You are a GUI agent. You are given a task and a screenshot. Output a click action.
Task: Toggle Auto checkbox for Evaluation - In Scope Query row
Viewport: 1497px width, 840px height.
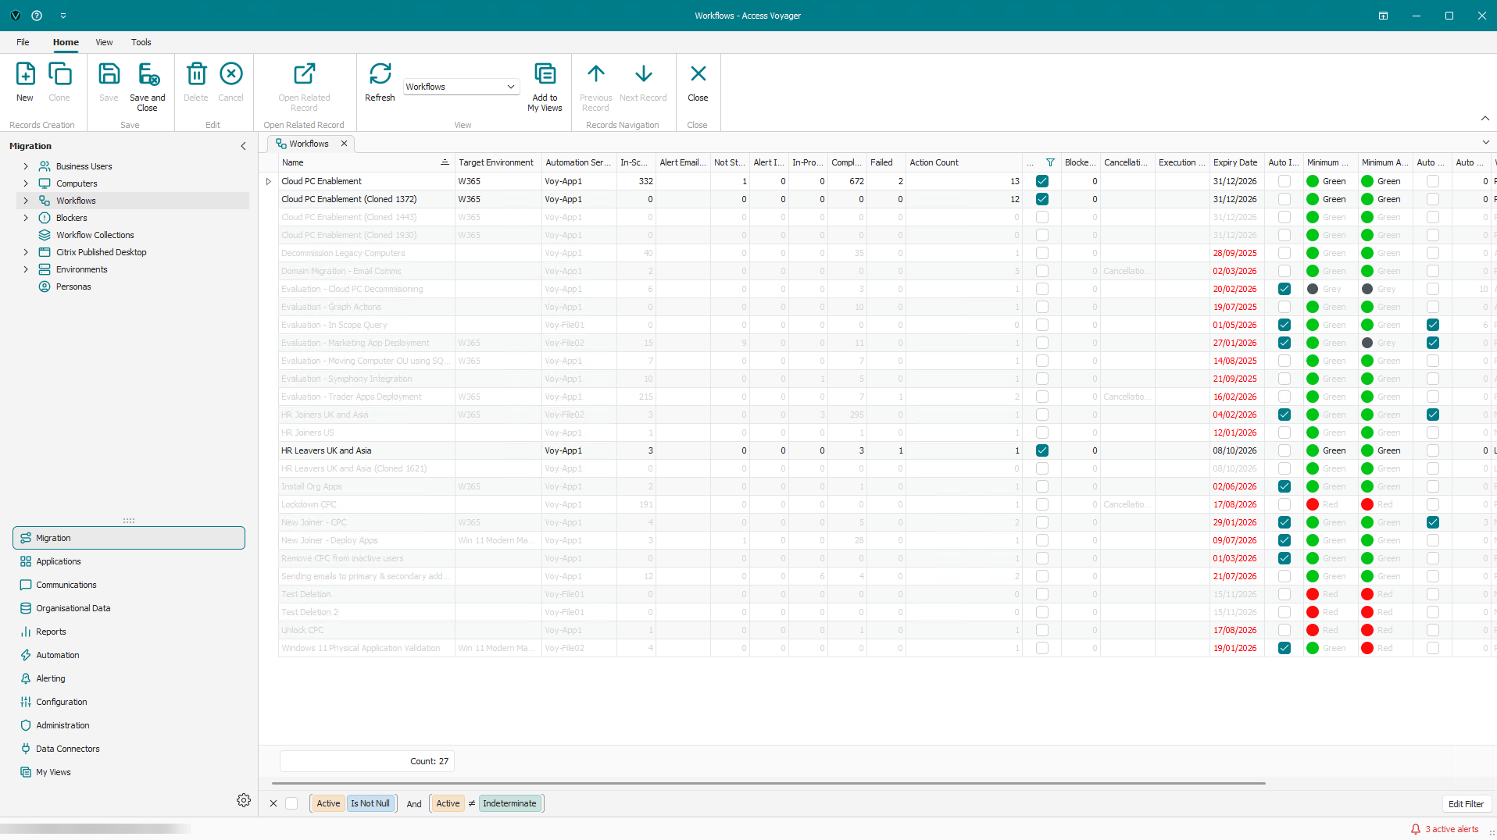pos(1433,325)
